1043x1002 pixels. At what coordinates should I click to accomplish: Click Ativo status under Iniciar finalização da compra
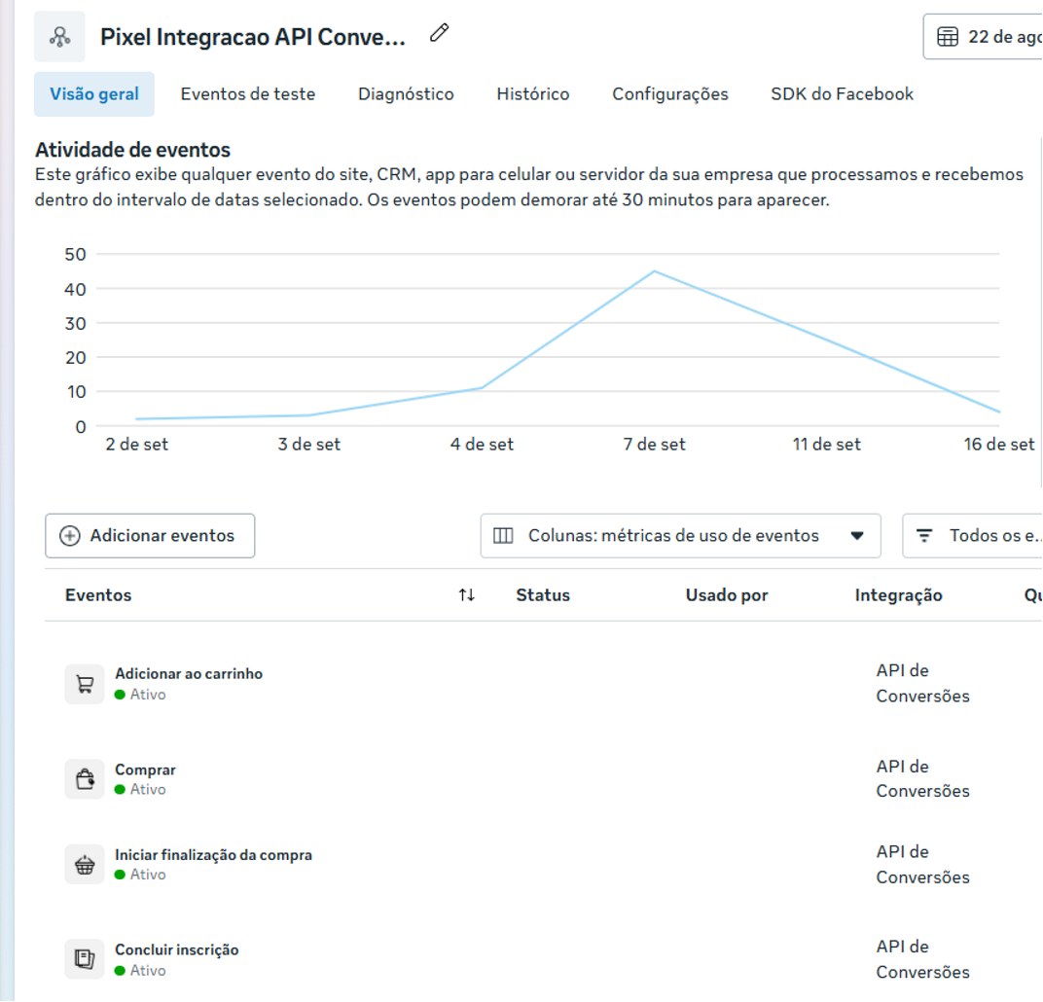tap(140, 875)
